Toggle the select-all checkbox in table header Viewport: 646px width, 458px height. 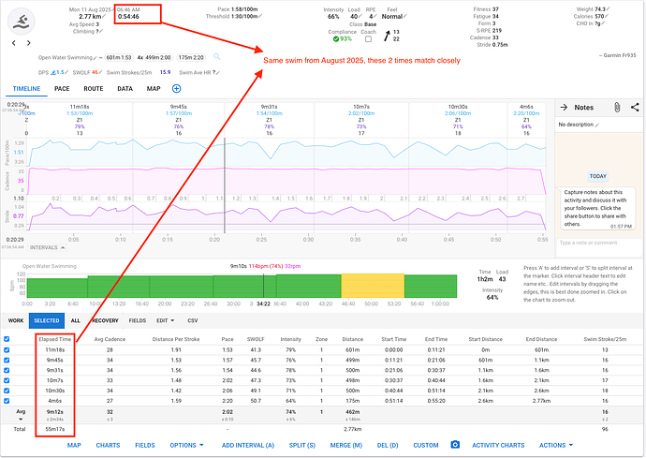click(x=7, y=339)
